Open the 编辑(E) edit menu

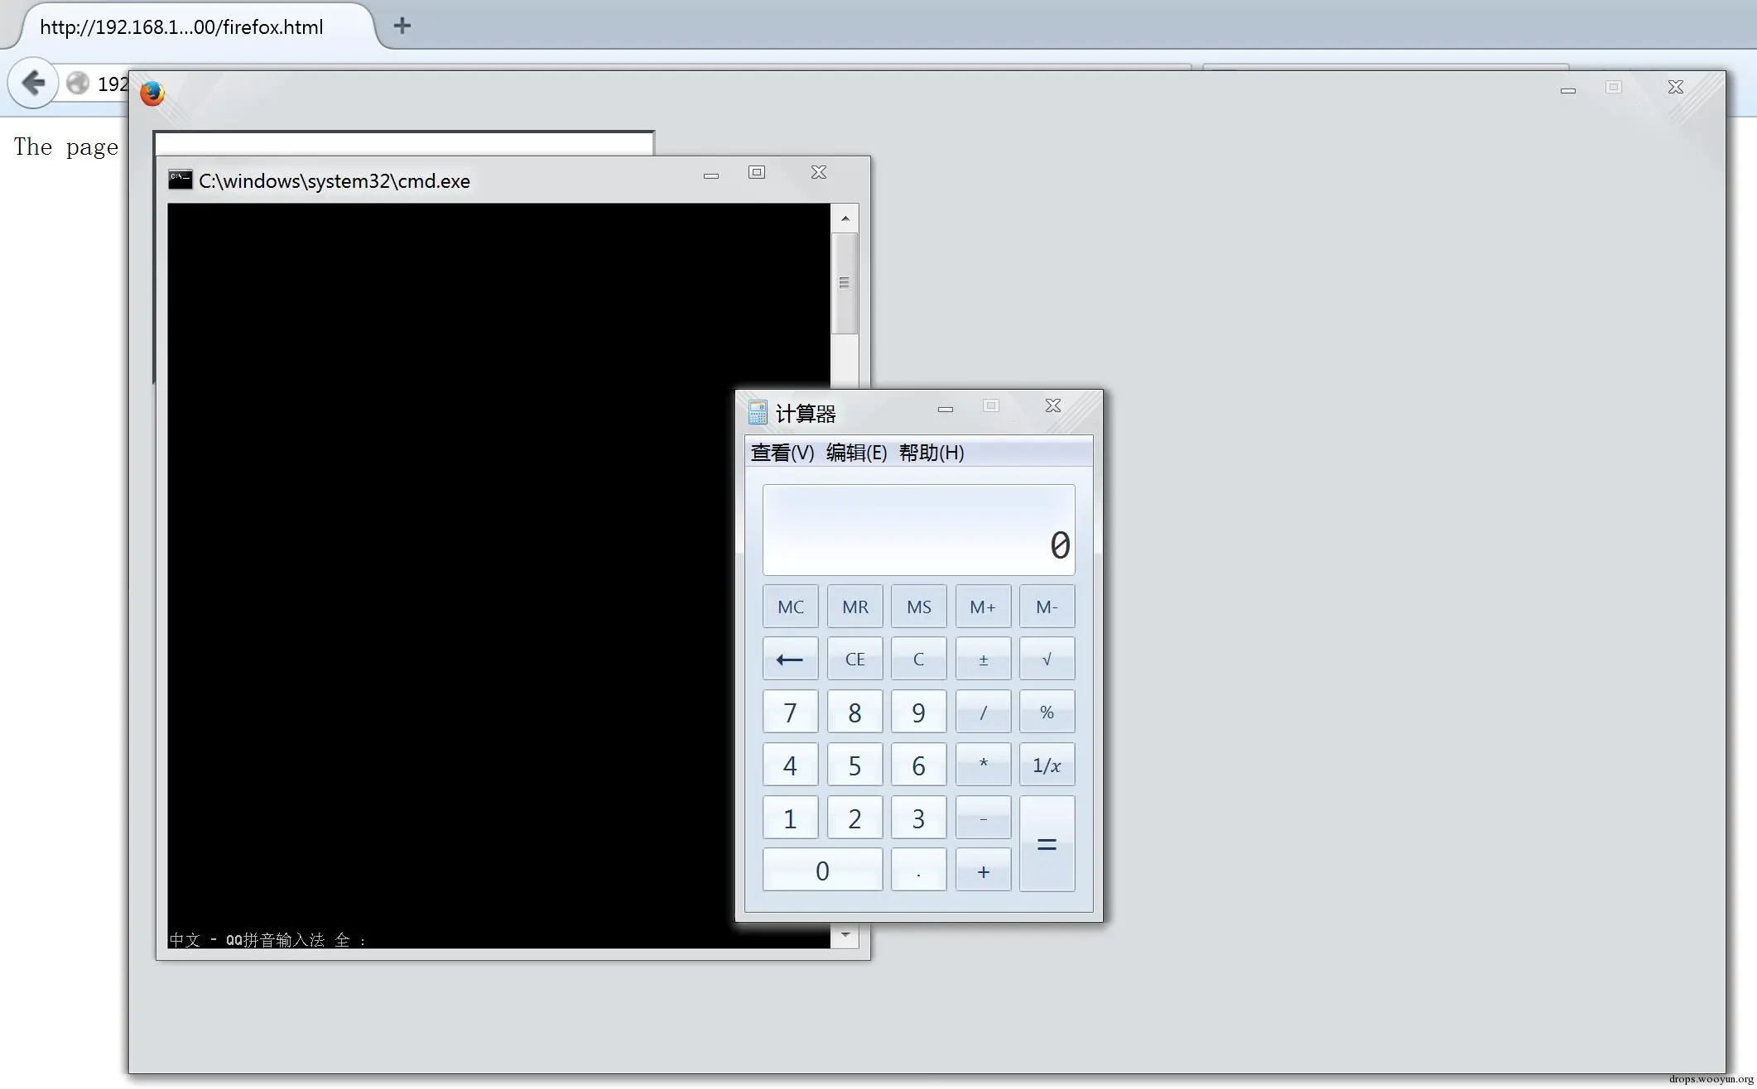tap(856, 453)
